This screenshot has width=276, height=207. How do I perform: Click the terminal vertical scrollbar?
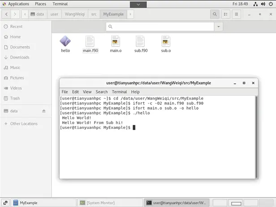point(256,137)
